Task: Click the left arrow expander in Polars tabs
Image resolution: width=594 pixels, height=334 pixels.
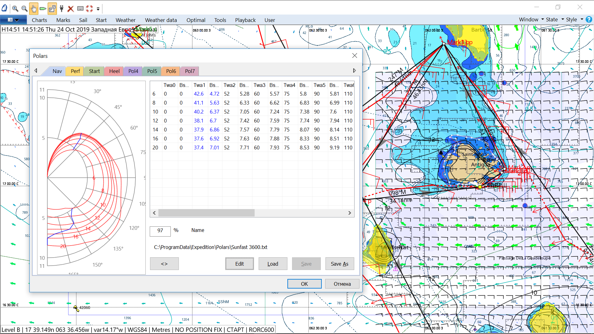Action: coord(36,71)
